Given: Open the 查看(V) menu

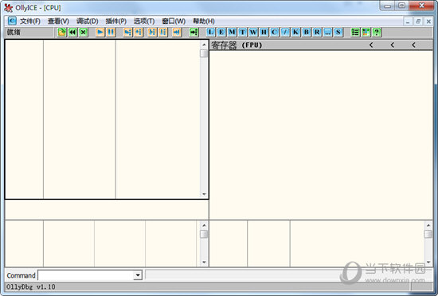Looking at the screenshot, I should (x=58, y=21).
